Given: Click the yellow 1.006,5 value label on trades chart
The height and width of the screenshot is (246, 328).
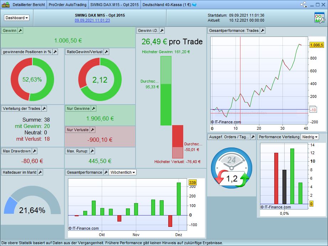Looking at the screenshot, I should 317,45.
